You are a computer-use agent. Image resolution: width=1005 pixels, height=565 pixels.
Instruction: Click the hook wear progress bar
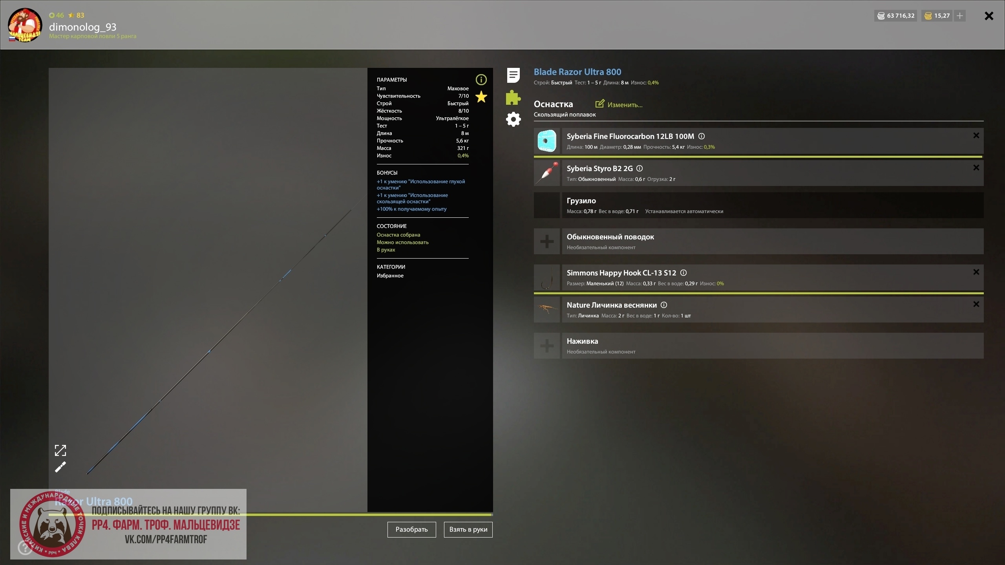click(x=758, y=293)
